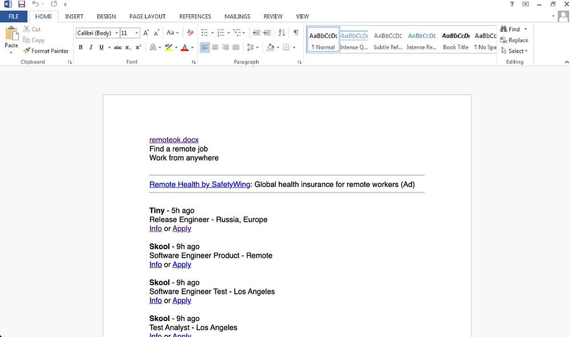Click the Redo/Repeat icon
Viewport: 570px width, 337px height.
pyautogui.click(x=54, y=4)
